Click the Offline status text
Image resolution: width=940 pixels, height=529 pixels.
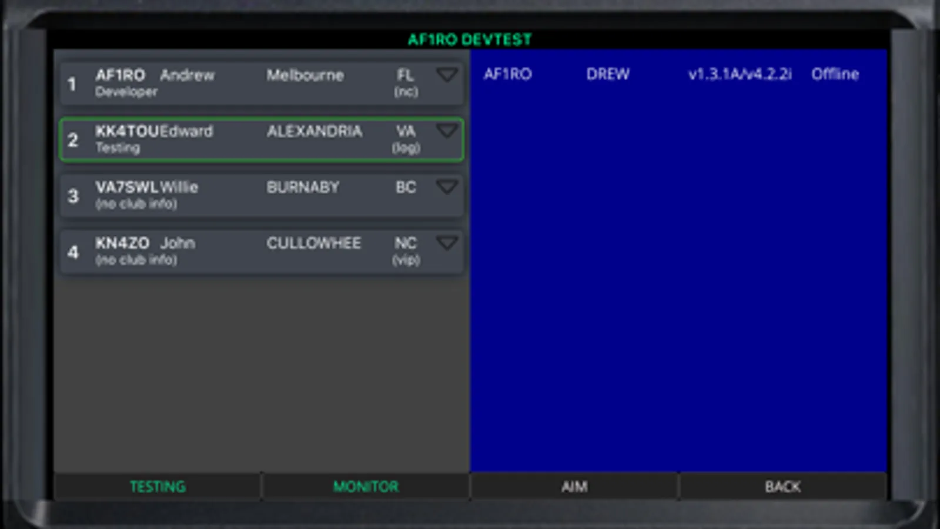tap(835, 74)
